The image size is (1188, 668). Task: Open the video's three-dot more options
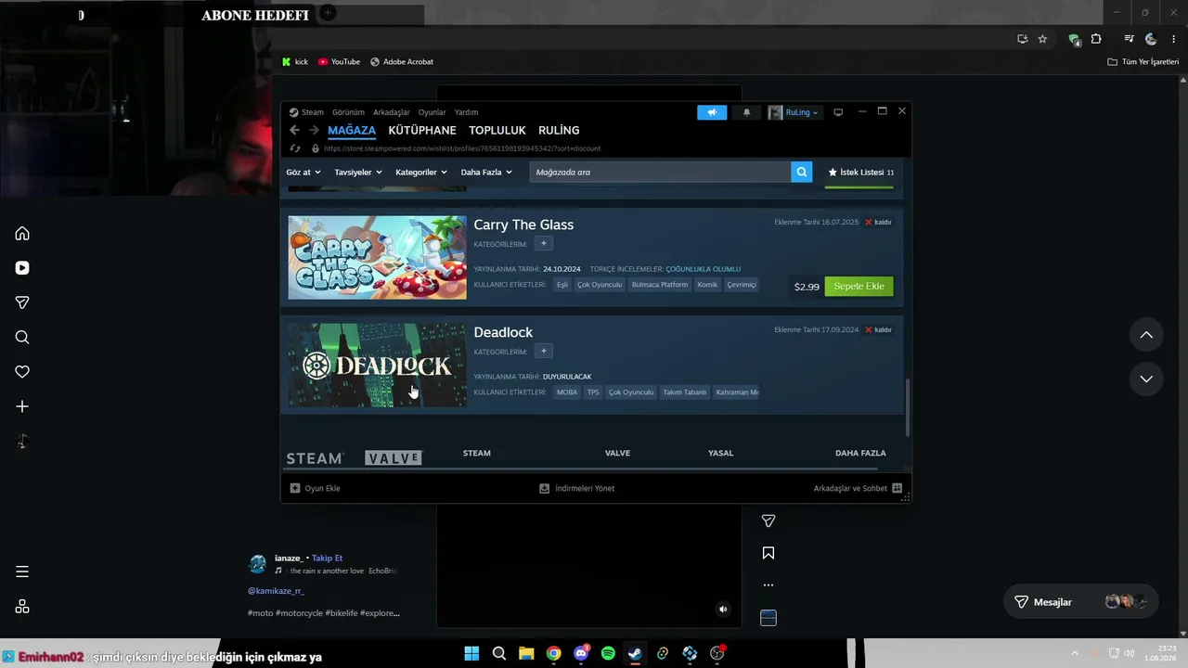768,585
